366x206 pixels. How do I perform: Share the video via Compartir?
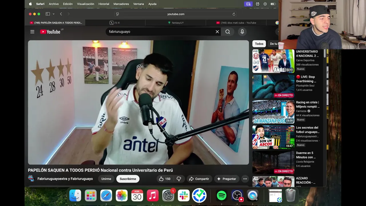coord(199,179)
